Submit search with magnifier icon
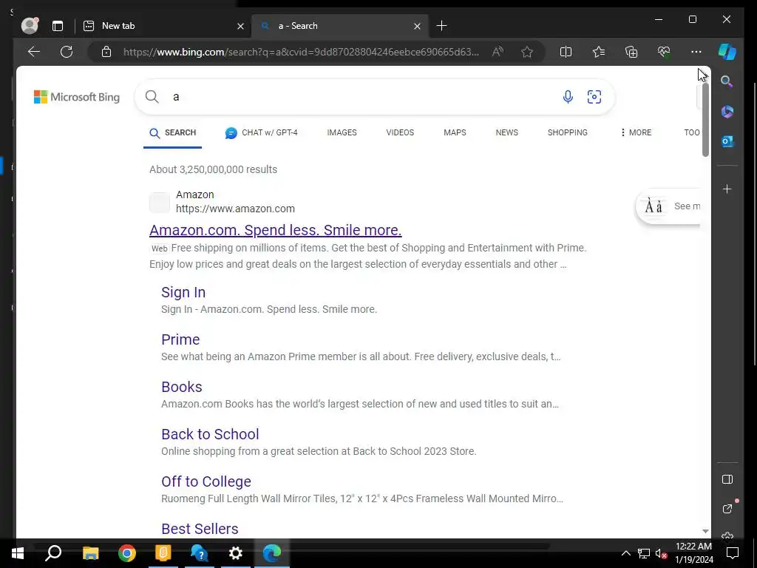This screenshot has height=568, width=757. point(152,97)
